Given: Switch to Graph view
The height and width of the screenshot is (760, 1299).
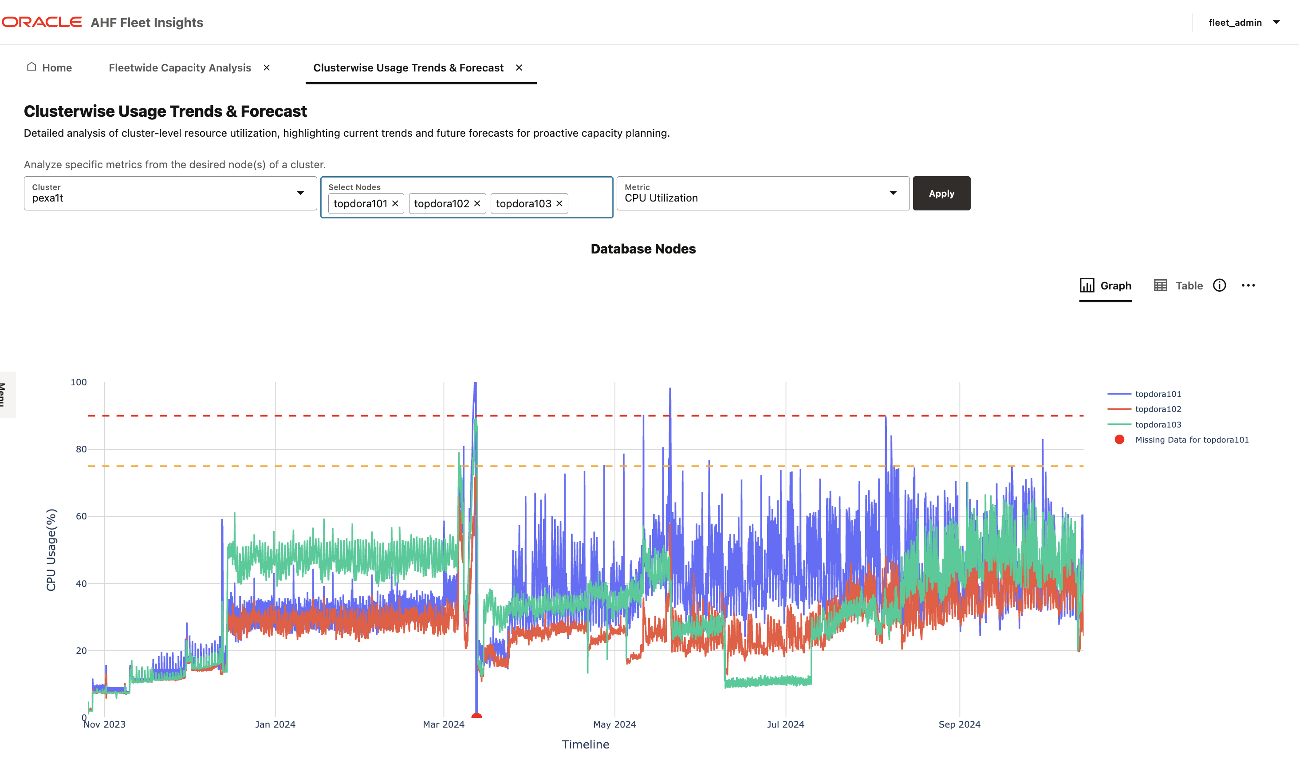Looking at the screenshot, I should (x=1106, y=285).
